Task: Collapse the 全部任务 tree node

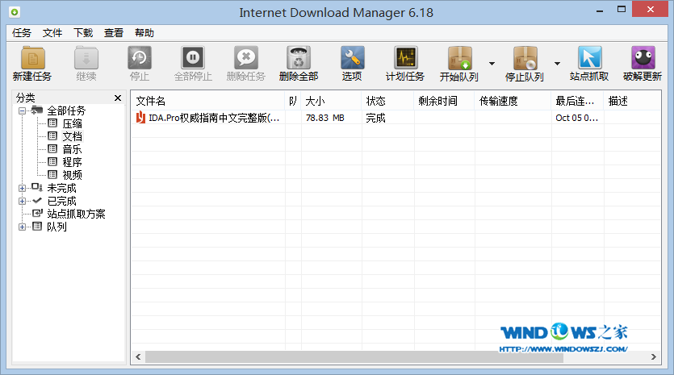Action: click(x=22, y=110)
